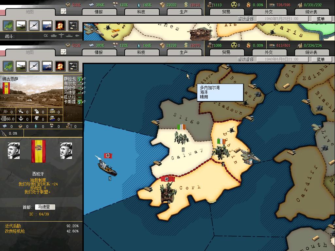Open the 生产 tab in the lower game view
The width and height of the screenshot is (335, 251).
tap(184, 53)
